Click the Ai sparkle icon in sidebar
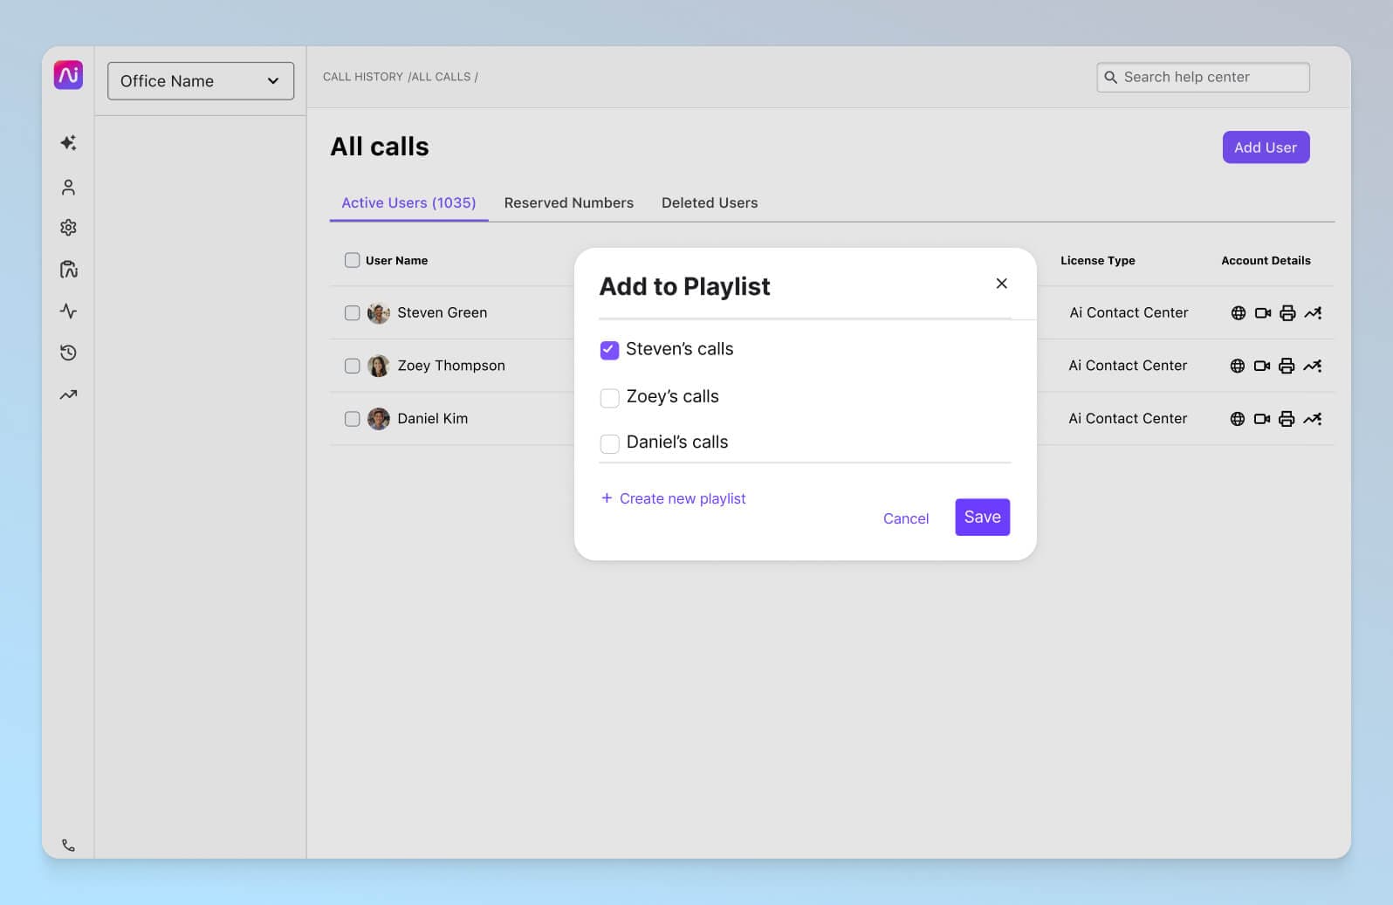The width and height of the screenshot is (1393, 905). pyautogui.click(x=68, y=143)
